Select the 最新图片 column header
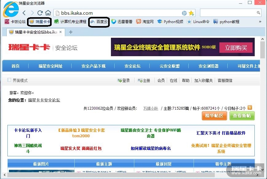Screen dimensions: 267x179 [x=41, y=164]
